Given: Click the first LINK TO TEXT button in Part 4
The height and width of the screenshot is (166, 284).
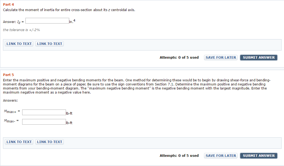Looking at the screenshot, I should pyautogui.click(x=19, y=44).
